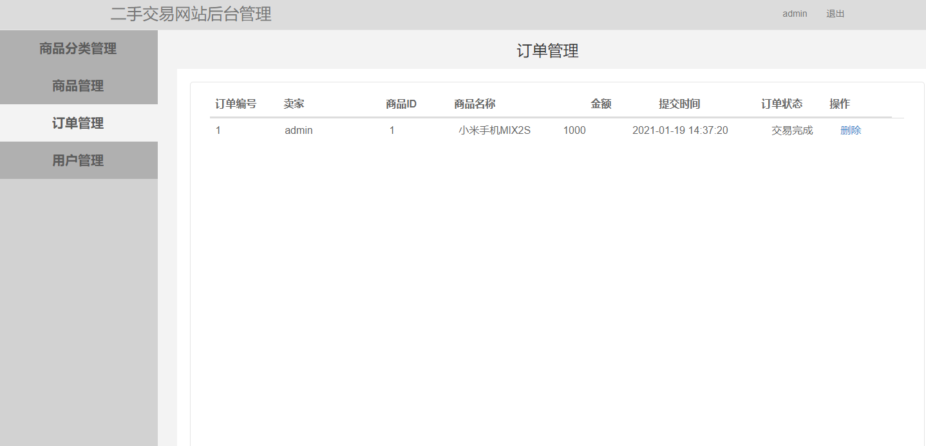Click the amount value 1000
Viewport: 926px width, 446px height.
coord(574,129)
